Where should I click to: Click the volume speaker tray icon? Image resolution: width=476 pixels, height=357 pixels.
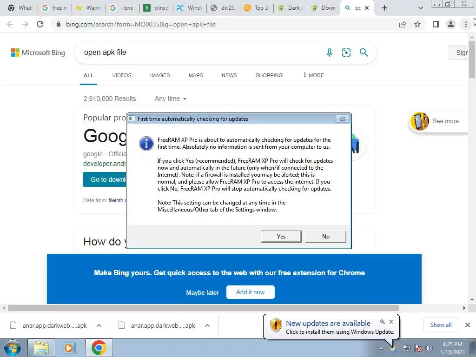429,348
